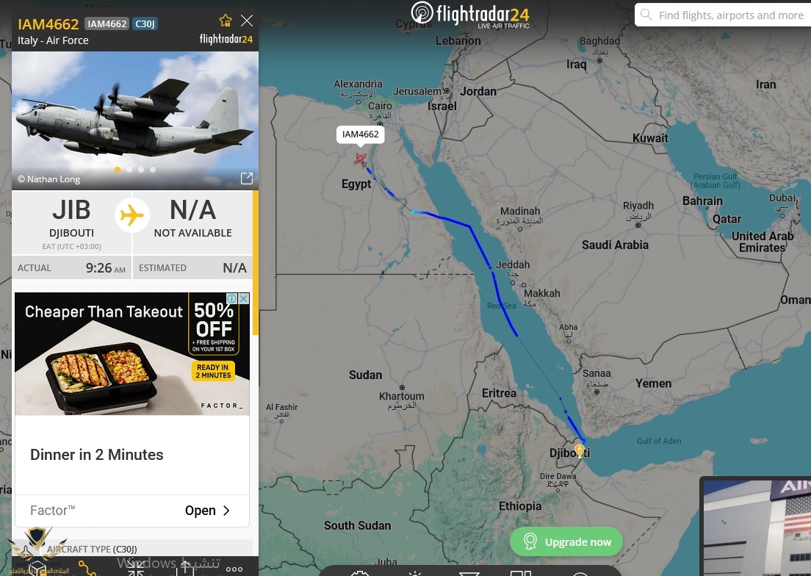Close the Factor advertisement X
The height and width of the screenshot is (576, 811).
(x=244, y=298)
